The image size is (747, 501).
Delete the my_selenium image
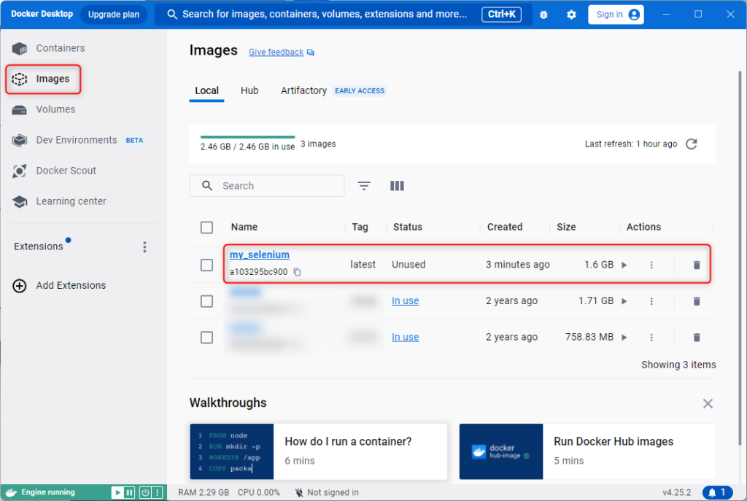(697, 265)
